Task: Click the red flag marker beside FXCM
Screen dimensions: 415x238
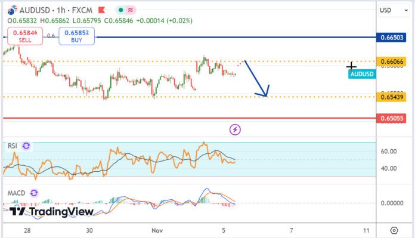Action: (x=101, y=10)
